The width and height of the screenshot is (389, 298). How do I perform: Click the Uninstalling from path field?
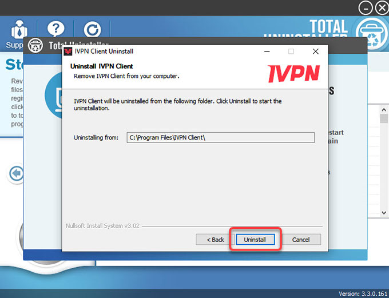coord(221,137)
